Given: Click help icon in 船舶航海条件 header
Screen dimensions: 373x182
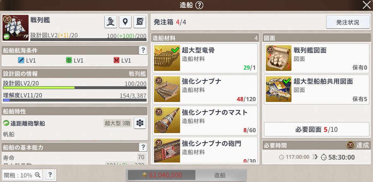Looking at the screenshot, I should 143,50.
